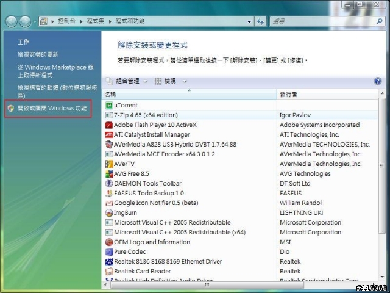Expand the arrow after 程式集 breadcrumb
The height and width of the screenshot is (293, 390).
coord(110,22)
